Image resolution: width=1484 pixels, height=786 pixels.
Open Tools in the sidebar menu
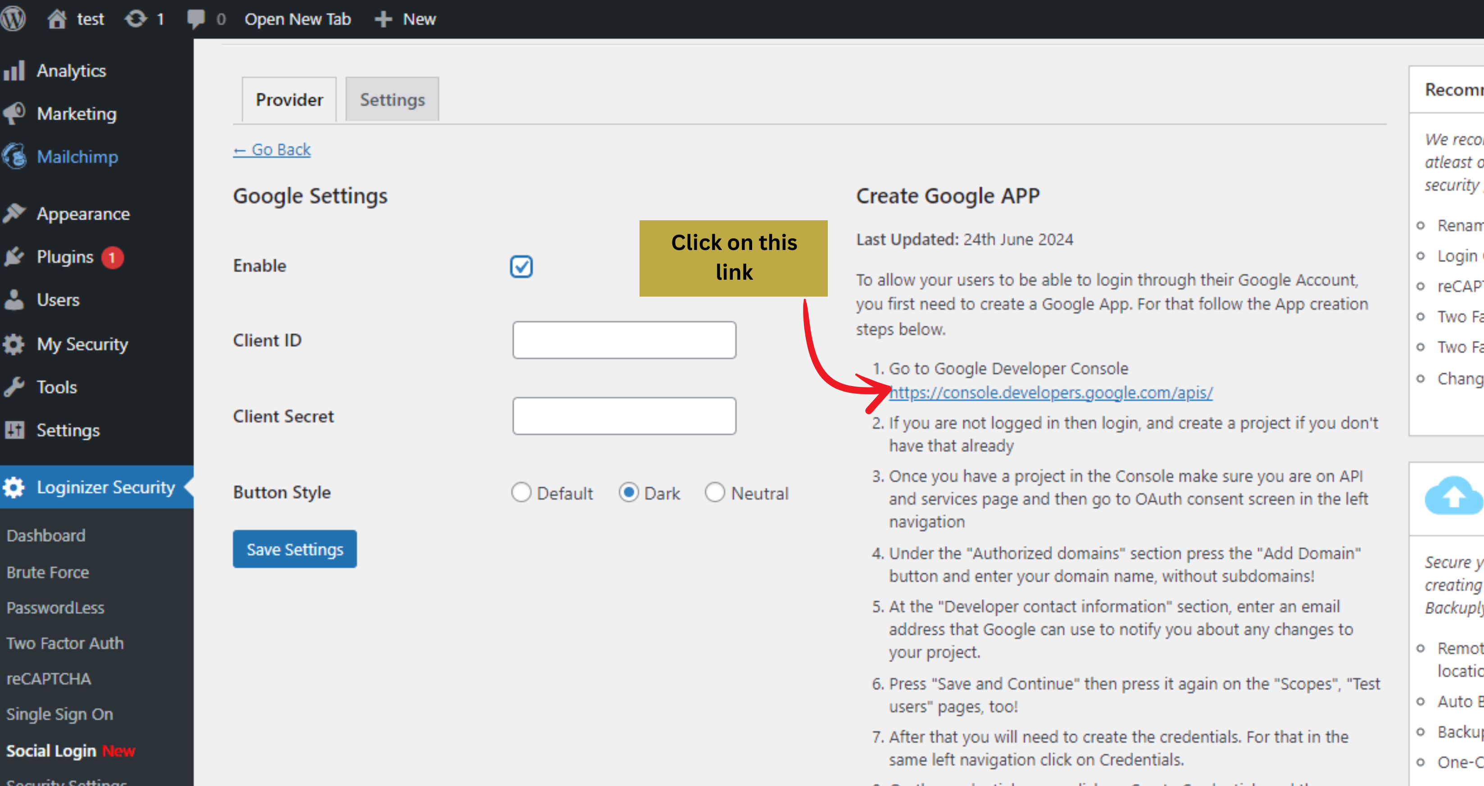(x=57, y=386)
